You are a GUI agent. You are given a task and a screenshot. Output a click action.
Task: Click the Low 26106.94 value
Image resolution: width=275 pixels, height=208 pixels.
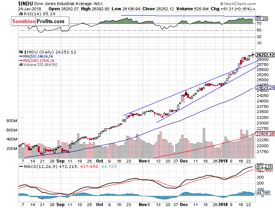pyautogui.click(x=126, y=9)
